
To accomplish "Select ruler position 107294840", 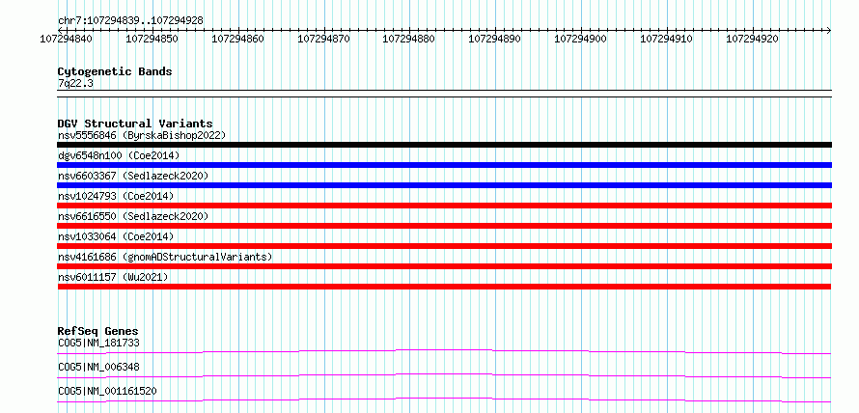I will click(x=67, y=39).
